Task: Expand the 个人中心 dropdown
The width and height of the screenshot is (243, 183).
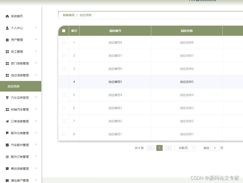Action: 36,28
